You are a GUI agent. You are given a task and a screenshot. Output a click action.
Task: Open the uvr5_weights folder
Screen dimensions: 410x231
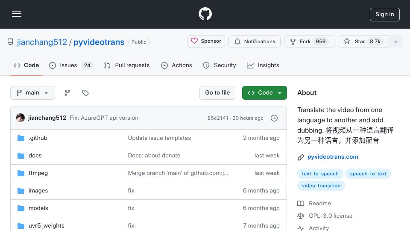pyautogui.click(x=46, y=226)
